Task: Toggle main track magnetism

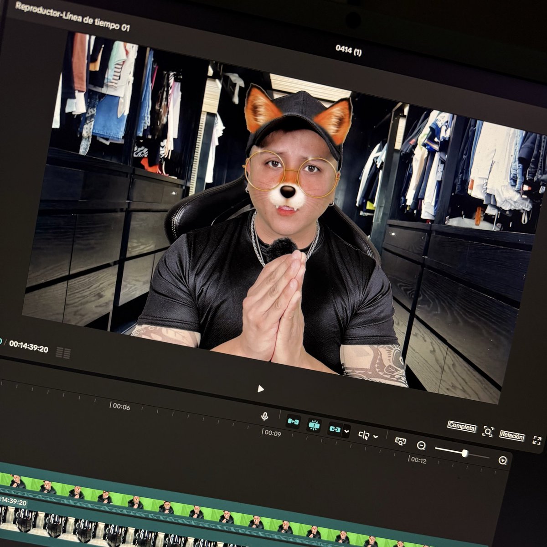Action: pos(293,422)
